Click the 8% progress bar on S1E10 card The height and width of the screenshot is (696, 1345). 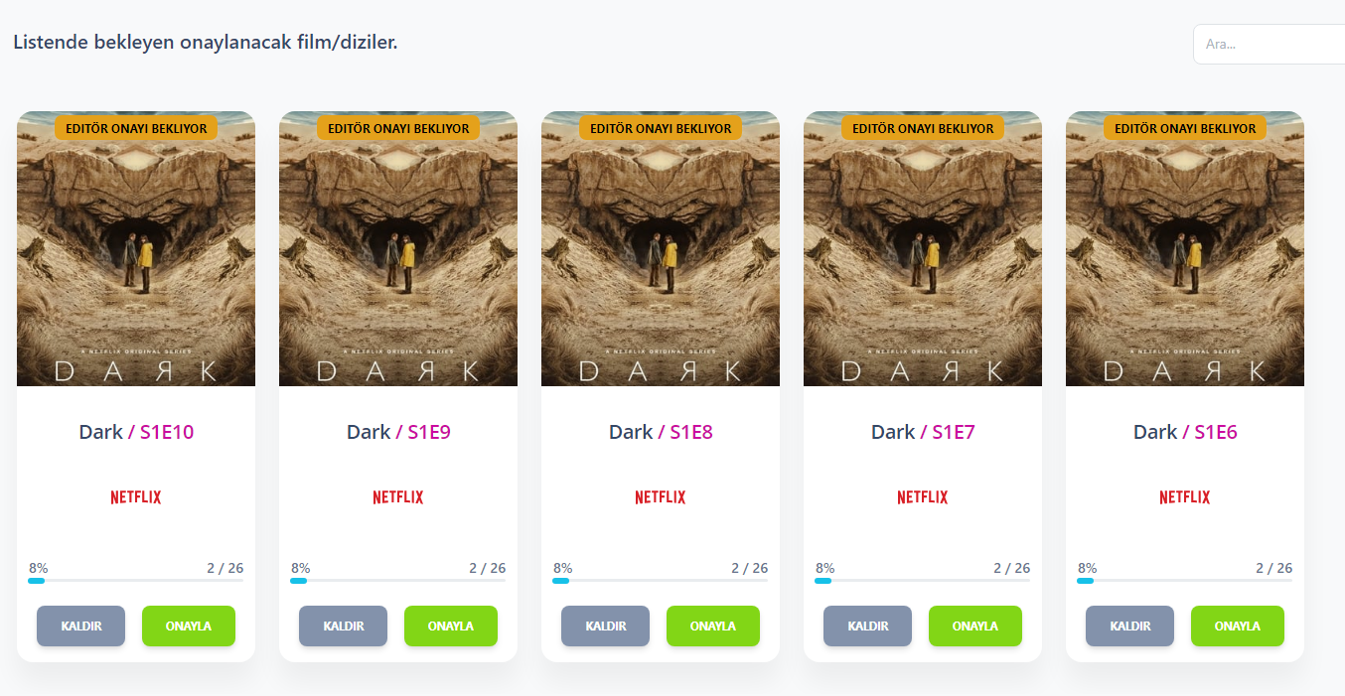click(136, 581)
